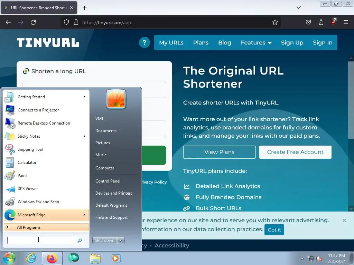
Task: Open Documents from Start menu
Action: pos(106,131)
